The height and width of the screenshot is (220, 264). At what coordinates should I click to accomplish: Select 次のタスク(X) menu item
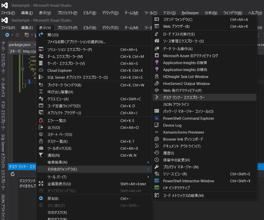(x=94, y=213)
